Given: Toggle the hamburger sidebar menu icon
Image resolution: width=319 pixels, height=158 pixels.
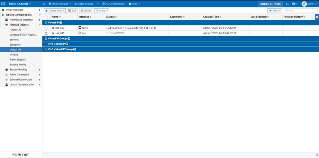Looking at the screenshot, I should (x=44, y=4).
